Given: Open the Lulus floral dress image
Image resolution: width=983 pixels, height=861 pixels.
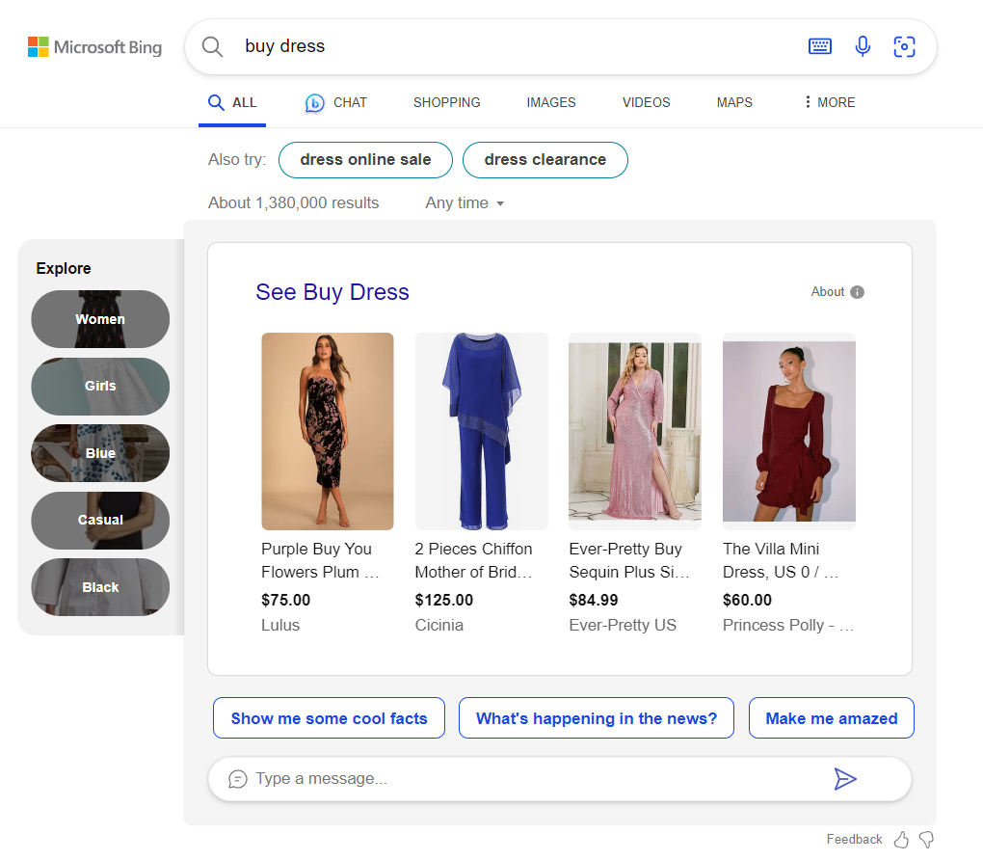Looking at the screenshot, I should pyautogui.click(x=328, y=431).
